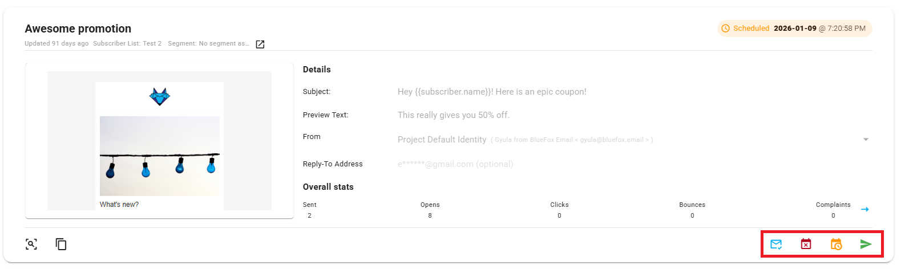Click the Subscriber List: Test 2 label
The width and height of the screenshot is (901, 269).
[x=127, y=44]
